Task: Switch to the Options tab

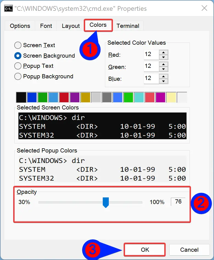Action: pos(20,26)
